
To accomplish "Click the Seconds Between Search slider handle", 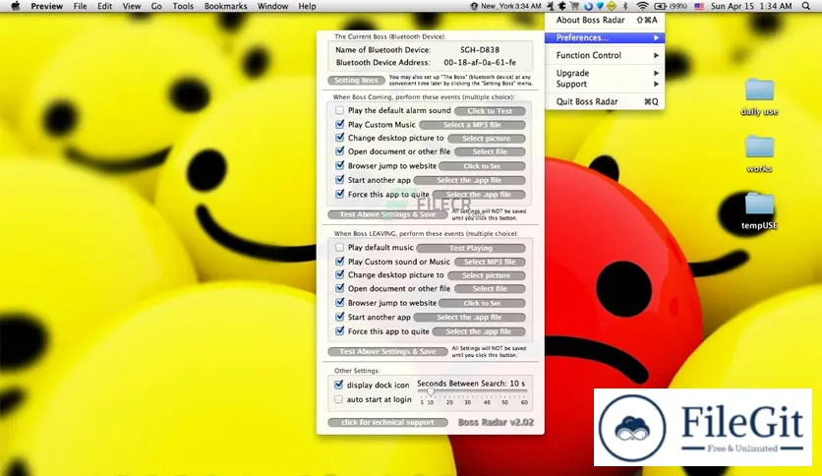I will point(431,392).
